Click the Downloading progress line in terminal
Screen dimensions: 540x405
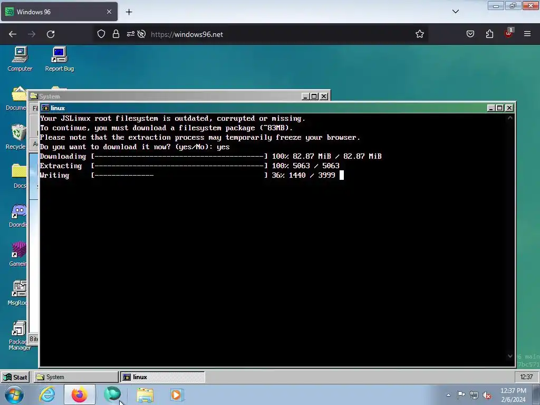pos(211,156)
